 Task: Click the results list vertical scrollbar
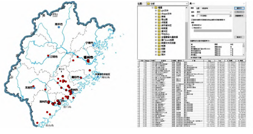tap(243, 49)
